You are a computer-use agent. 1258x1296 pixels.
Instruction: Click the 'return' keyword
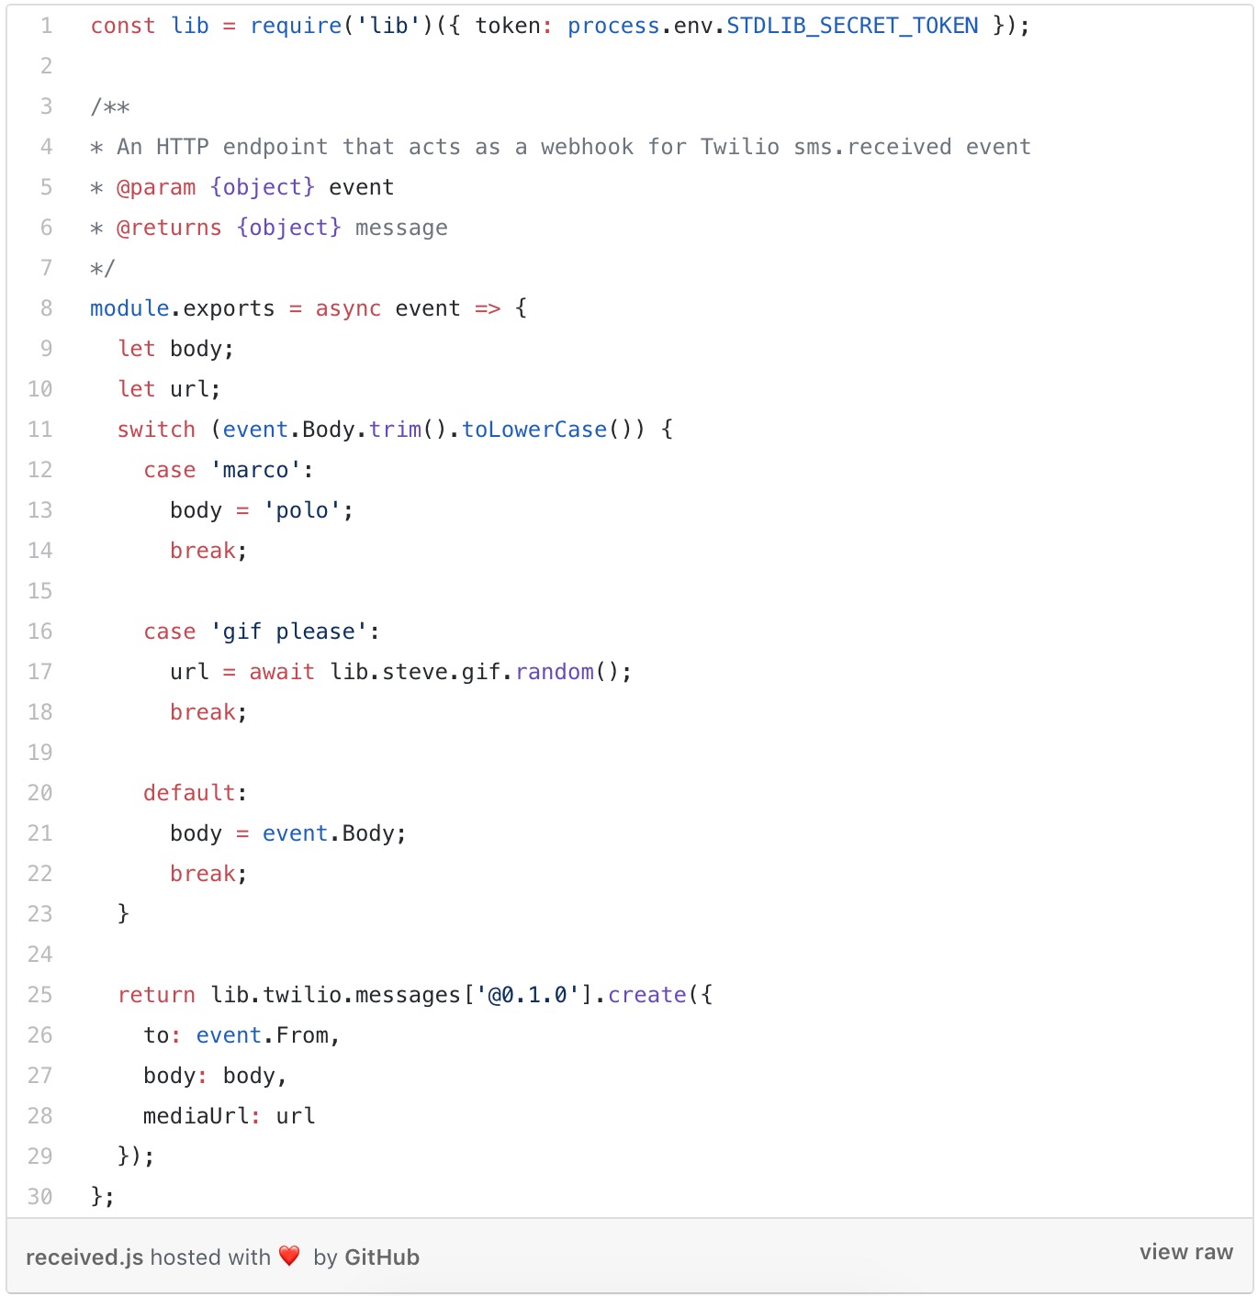[x=156, y=995]
